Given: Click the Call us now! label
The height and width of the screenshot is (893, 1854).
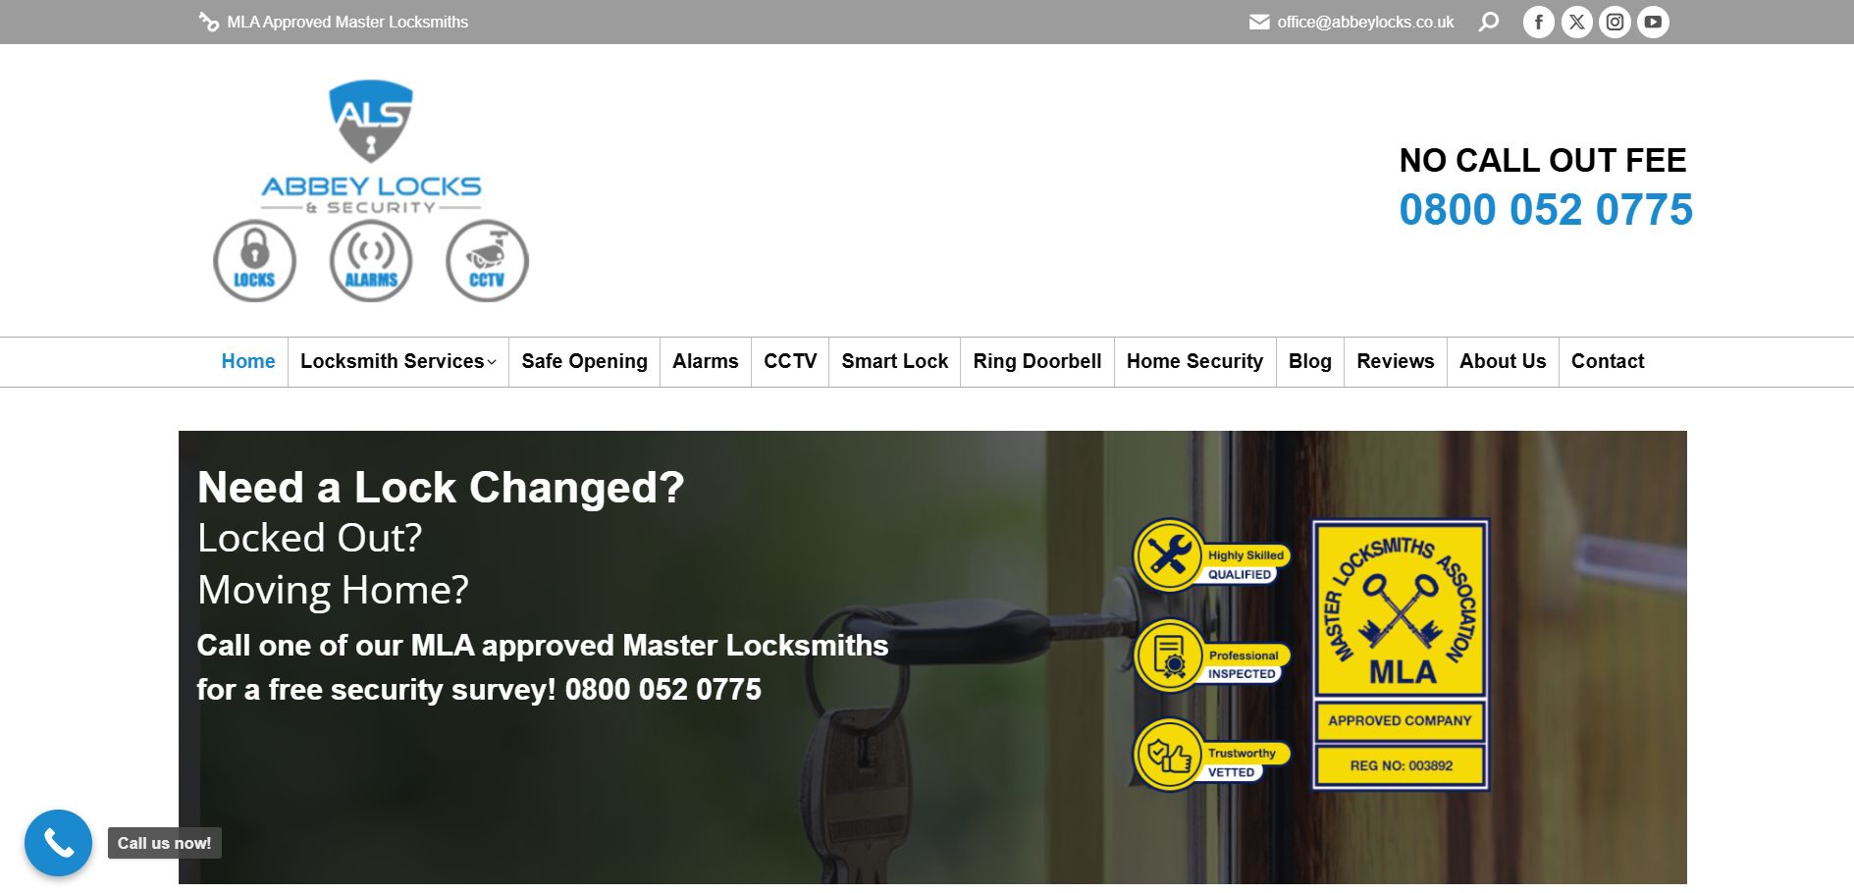Looking at the screenshot, I should pos(163,842).
